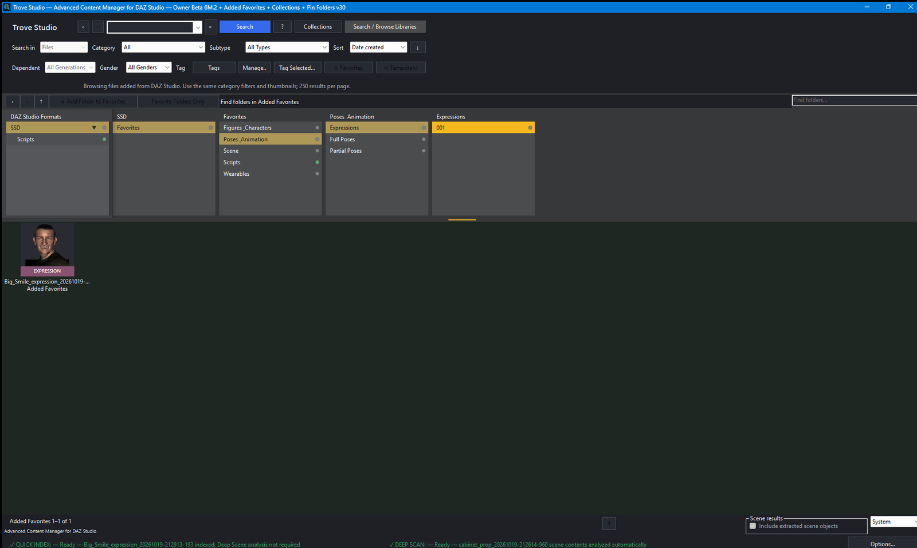The width and height of the screenshot is (917, 548).
Task: Toggle the Temporary tag filter
Action: pos(401,68)
